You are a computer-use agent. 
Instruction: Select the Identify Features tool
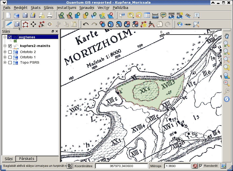pyautogui.click(x=122, y=16)
